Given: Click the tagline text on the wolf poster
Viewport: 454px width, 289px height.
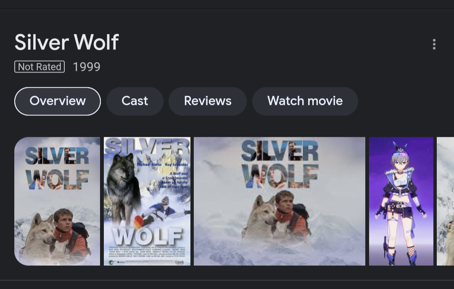Looking at the screenshot, I should 175,179.
